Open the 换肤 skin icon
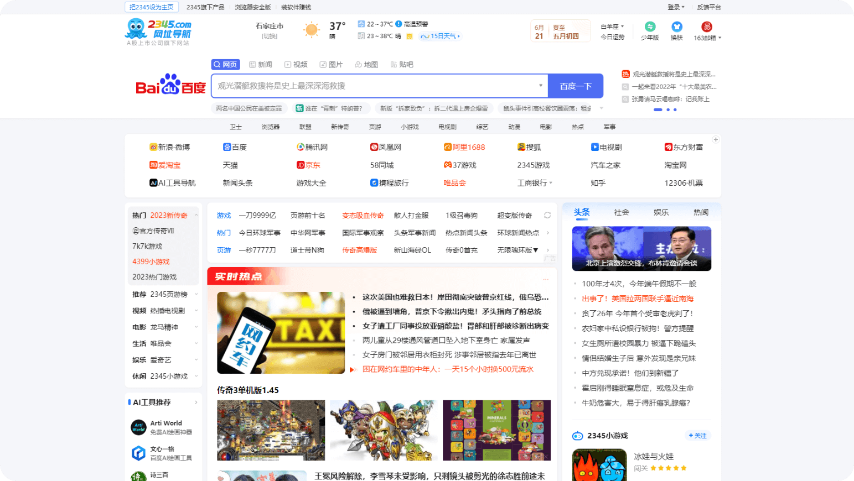854x481 pixels. point(676,27)
